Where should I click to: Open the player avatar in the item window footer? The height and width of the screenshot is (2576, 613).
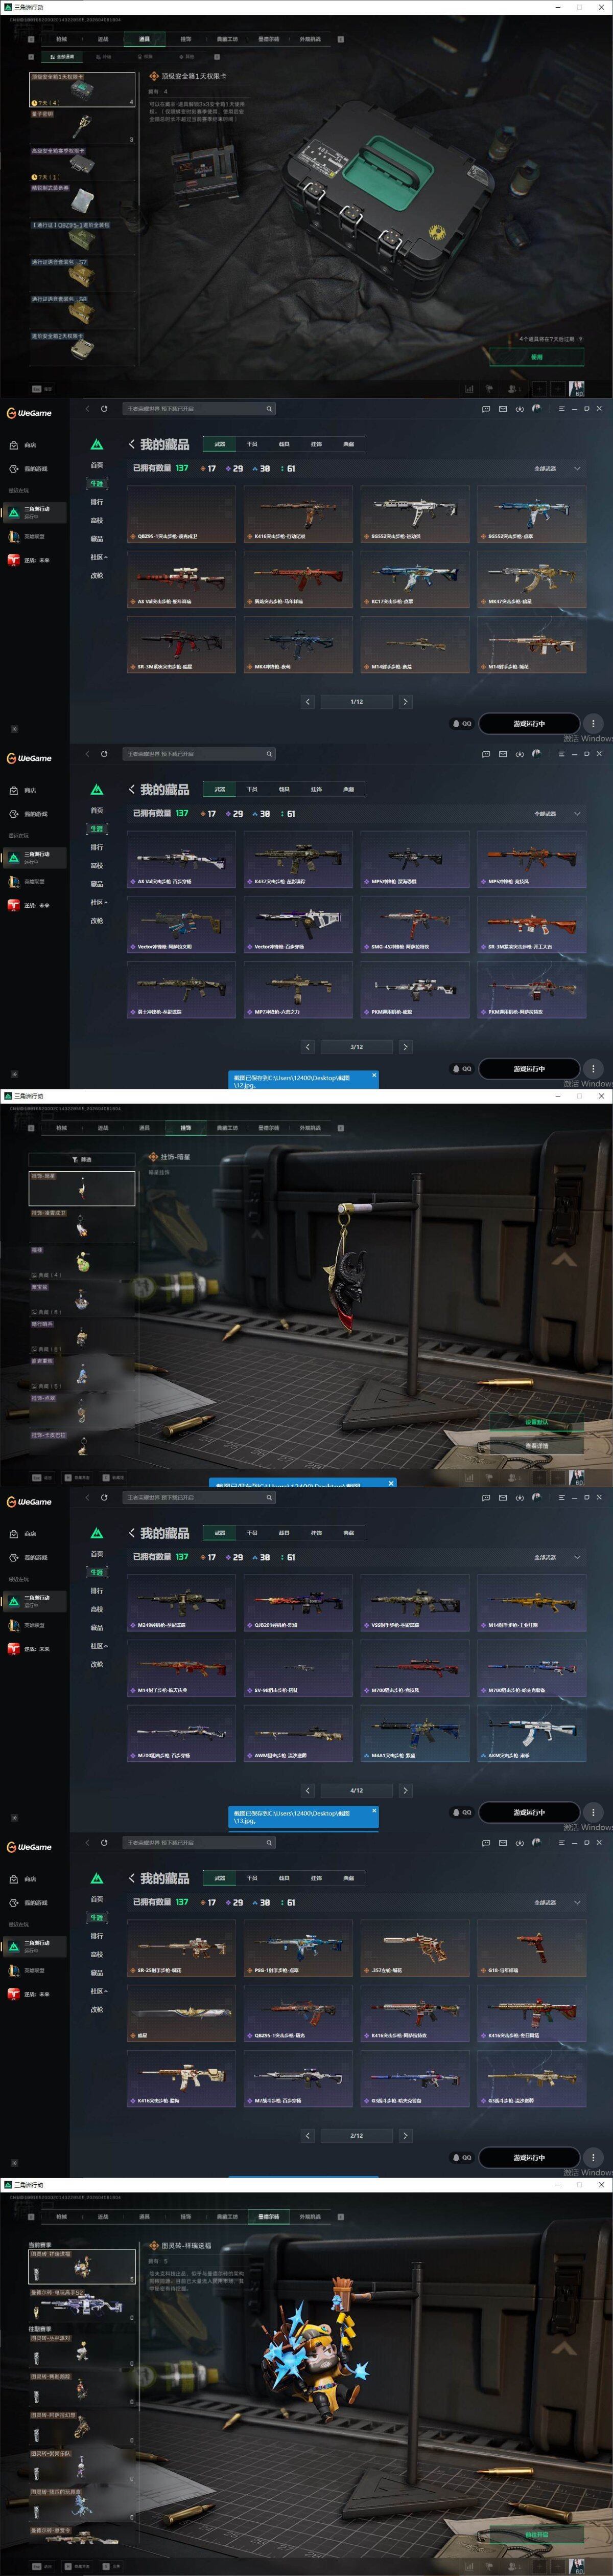coord(576,388)
